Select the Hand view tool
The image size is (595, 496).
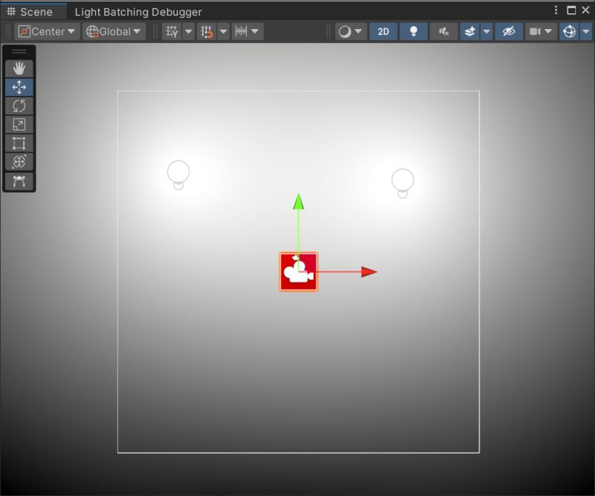coord(19,69)
